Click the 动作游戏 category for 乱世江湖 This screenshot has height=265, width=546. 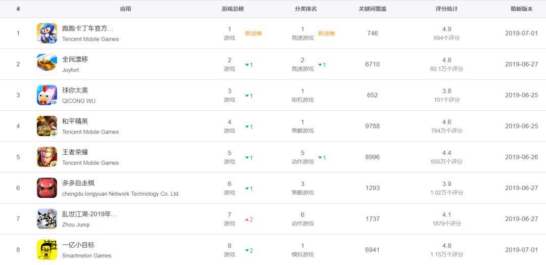303,224
